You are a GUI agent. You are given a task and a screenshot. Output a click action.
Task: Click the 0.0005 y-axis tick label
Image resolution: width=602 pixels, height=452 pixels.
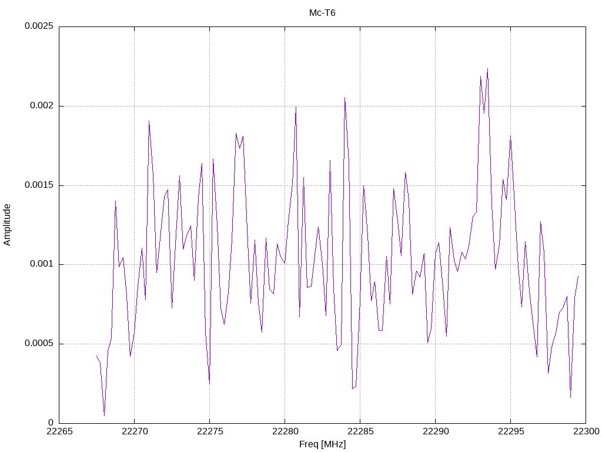[x=39, y=344]
